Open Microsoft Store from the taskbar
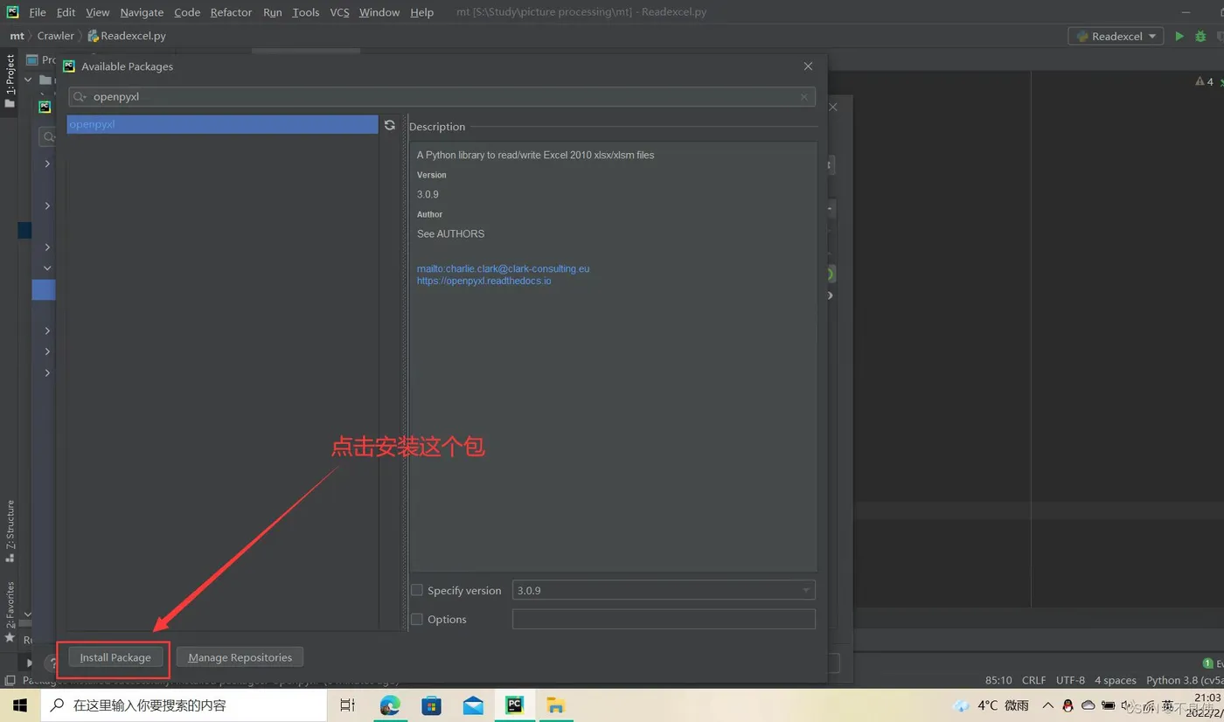Viewport: 1224px width, 722px height. tap(431, 705)
